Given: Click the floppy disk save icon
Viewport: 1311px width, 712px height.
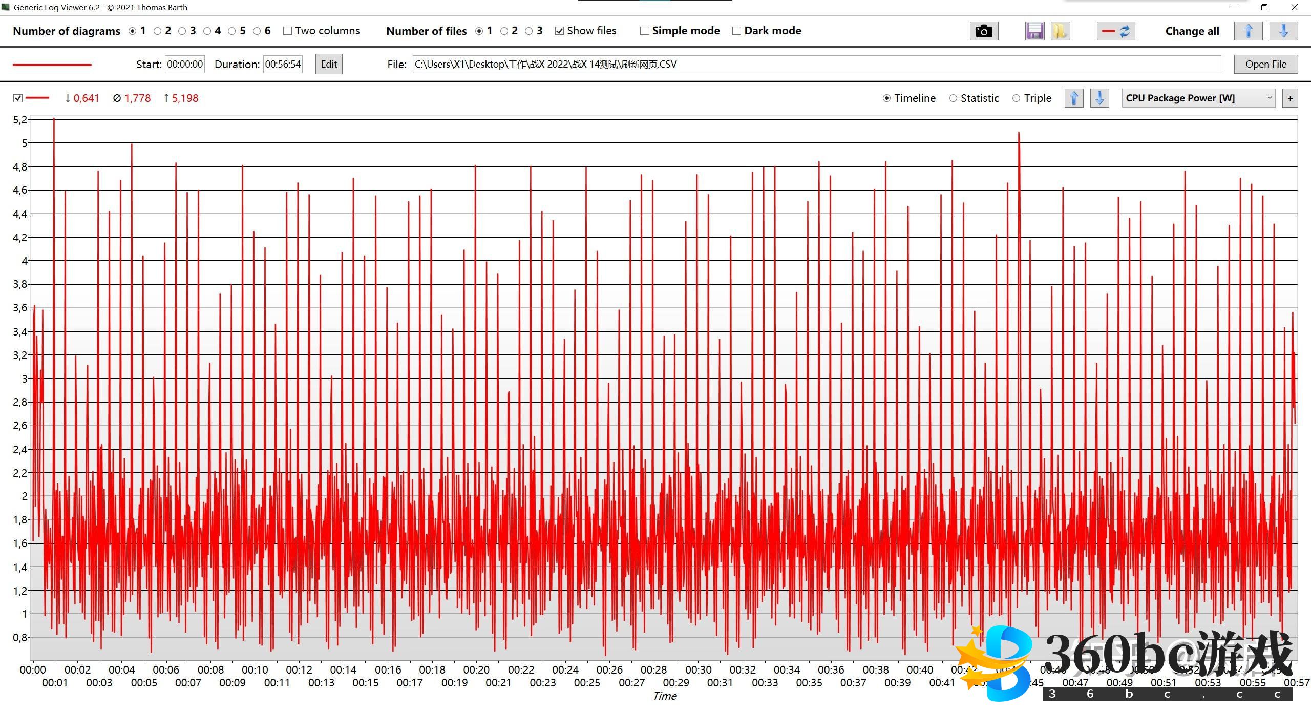Looking at the screenshot, I should coord(1034,31).
